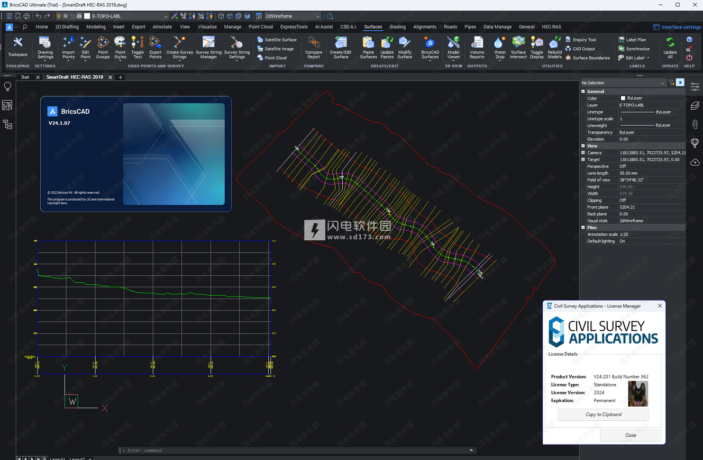The width and height of the screenshot is (703, 460).
Task: Open Drawing Settings
Action: [45, 48]
